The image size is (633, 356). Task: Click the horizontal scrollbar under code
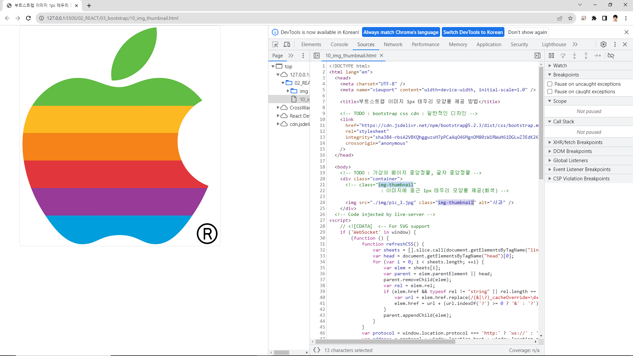[386, 342]
